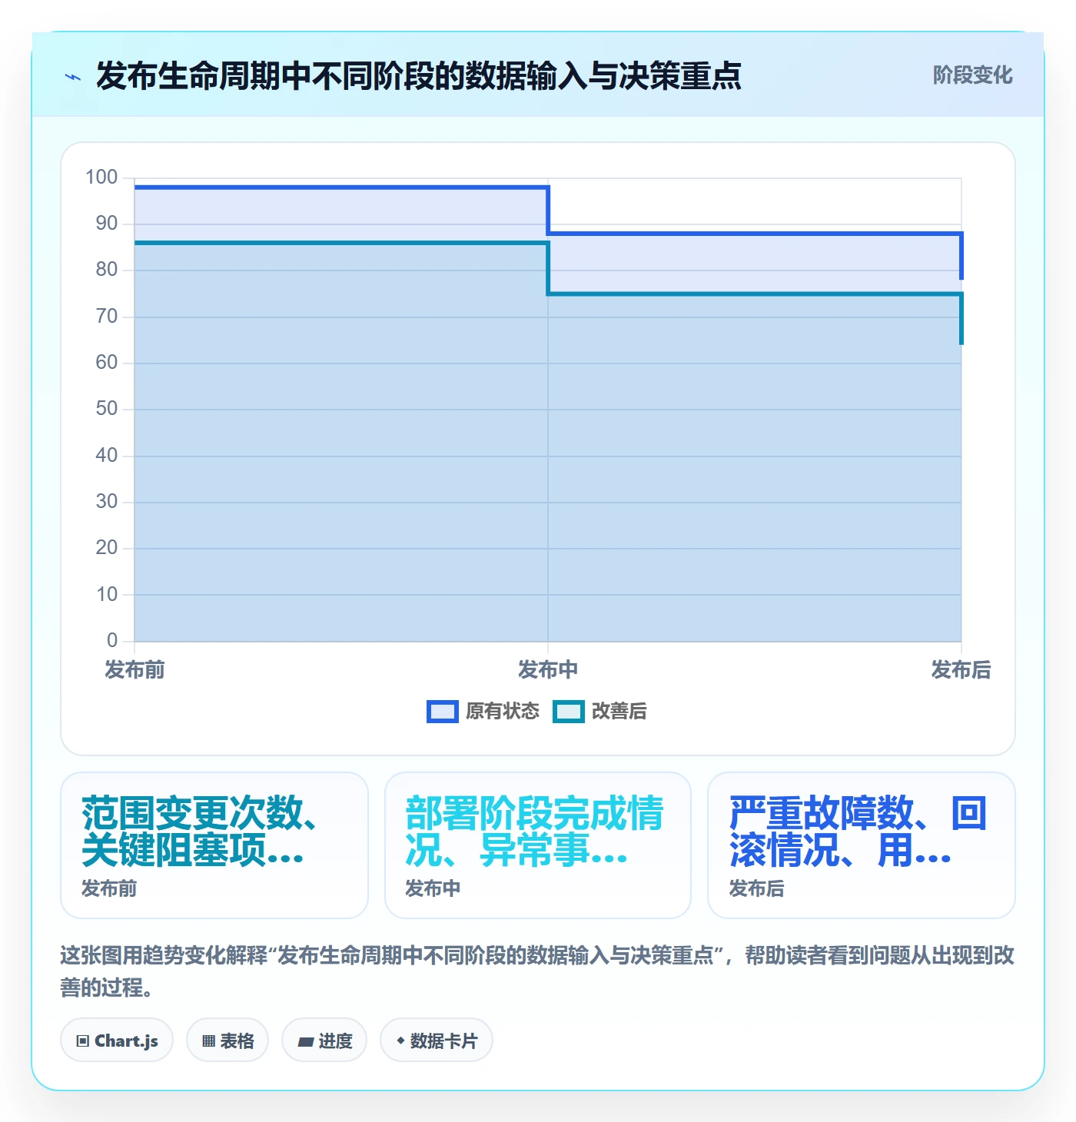Click the 原有状态 legend label
Viewport: 1076px width, 1122px height.
point(503,712)
